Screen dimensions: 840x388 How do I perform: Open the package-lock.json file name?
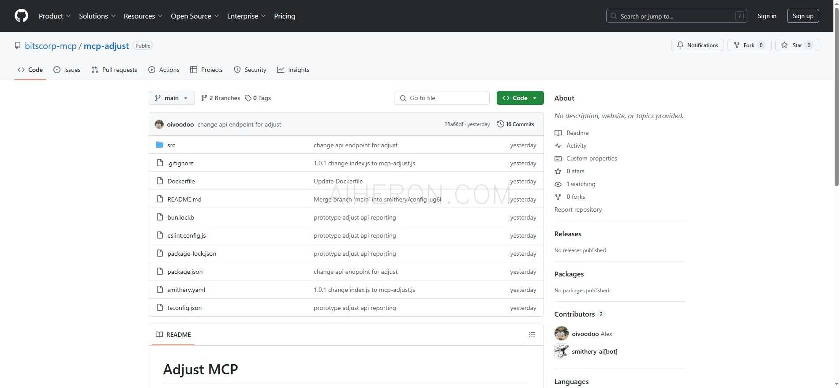(192, 254)
